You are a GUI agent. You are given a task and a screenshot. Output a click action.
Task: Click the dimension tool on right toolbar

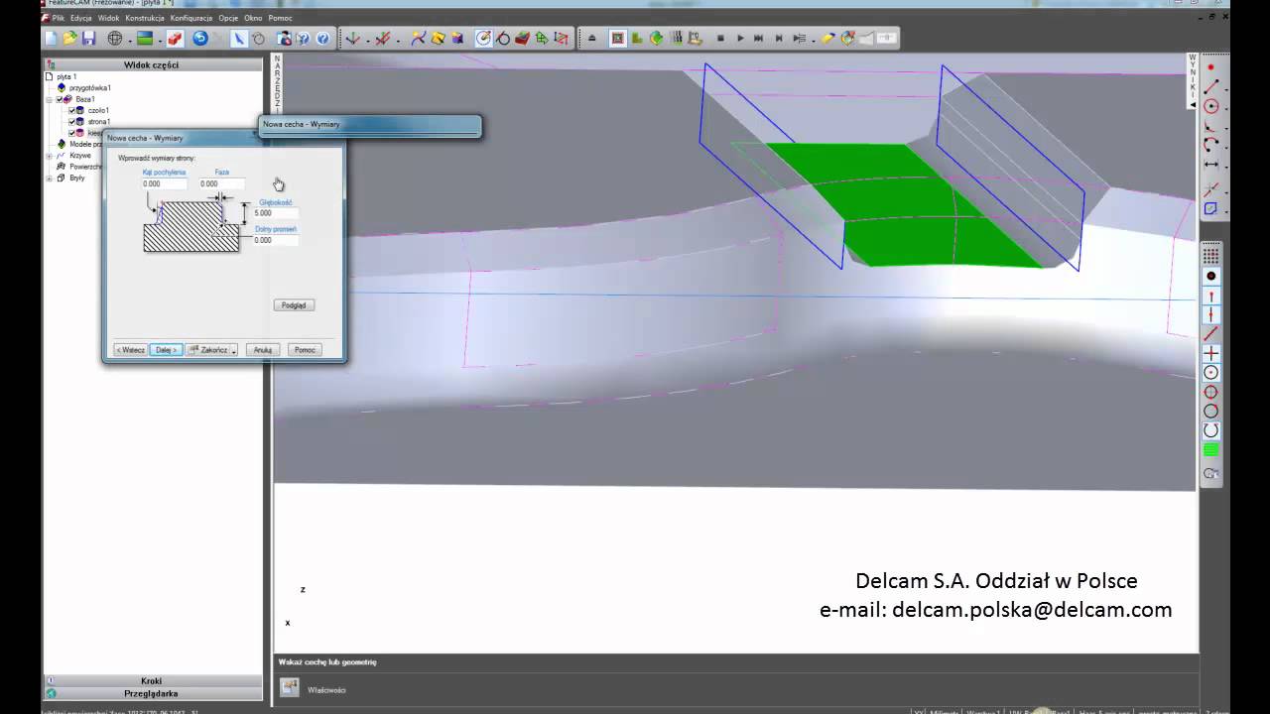pyautogui.click(x=1210, y=165)
